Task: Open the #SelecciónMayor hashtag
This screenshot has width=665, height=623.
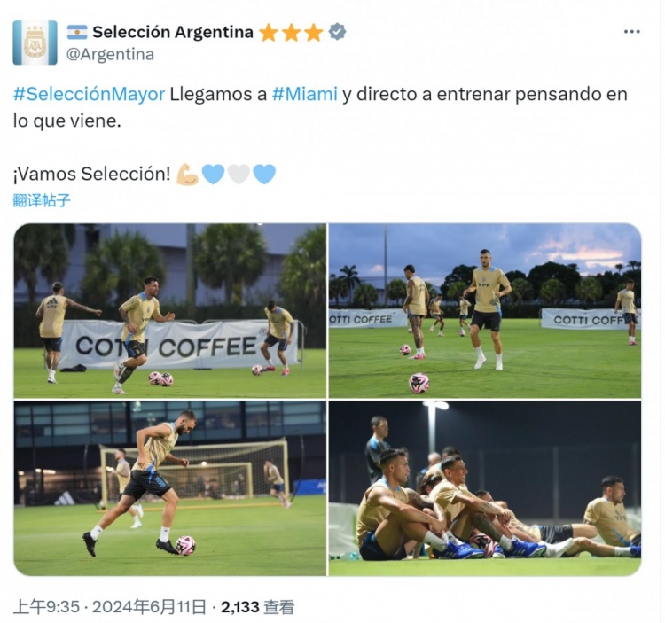Action: click(89, 94)
